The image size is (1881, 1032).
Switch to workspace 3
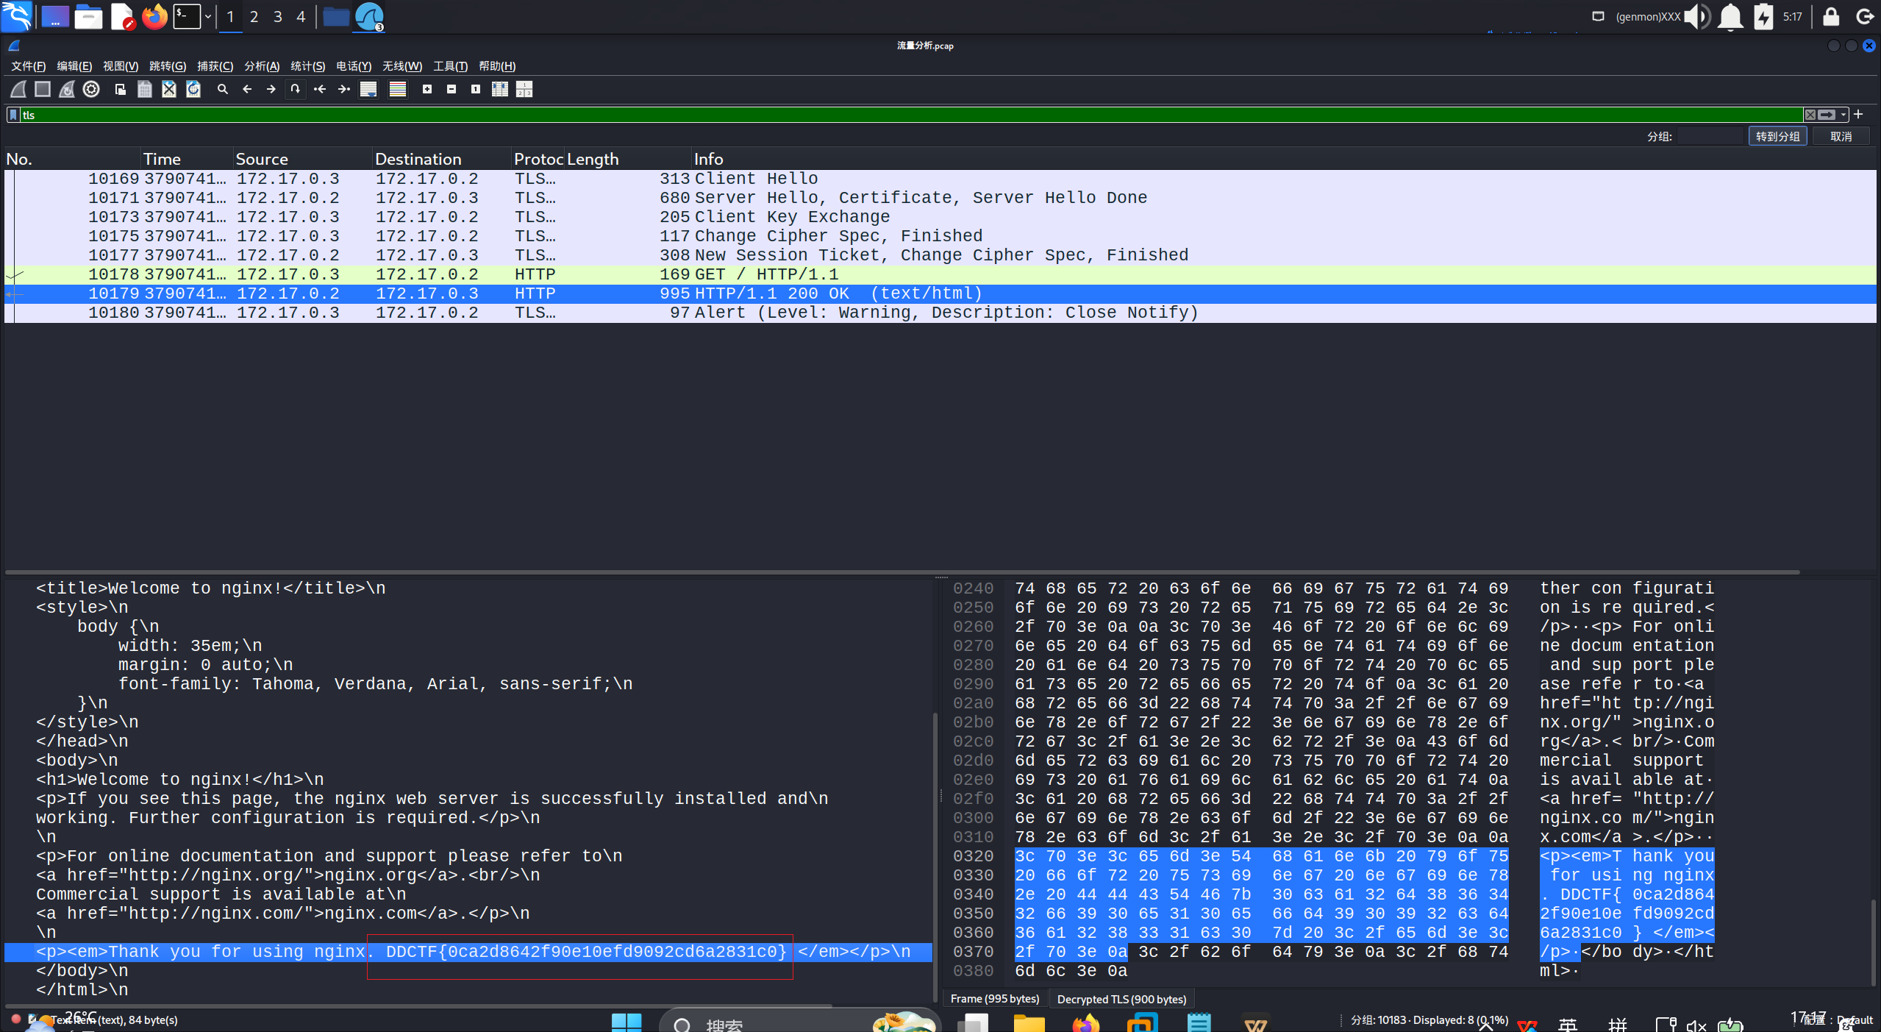pos(278,16)
